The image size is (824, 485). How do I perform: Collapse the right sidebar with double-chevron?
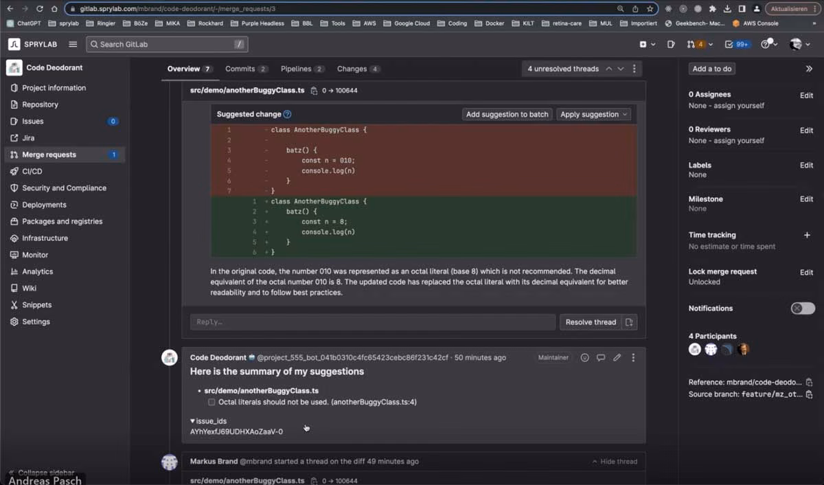(x=808, y=69)
